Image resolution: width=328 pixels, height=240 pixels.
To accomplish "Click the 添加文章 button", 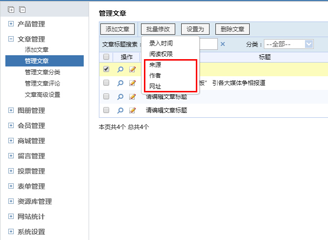I will coord(117,29).
